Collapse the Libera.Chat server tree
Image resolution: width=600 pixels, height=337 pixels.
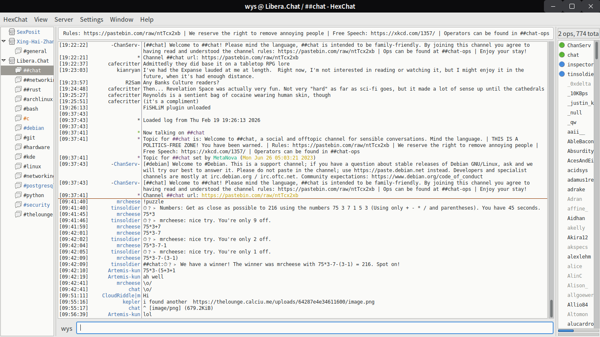pyautogui.click(x=4, y=61)
